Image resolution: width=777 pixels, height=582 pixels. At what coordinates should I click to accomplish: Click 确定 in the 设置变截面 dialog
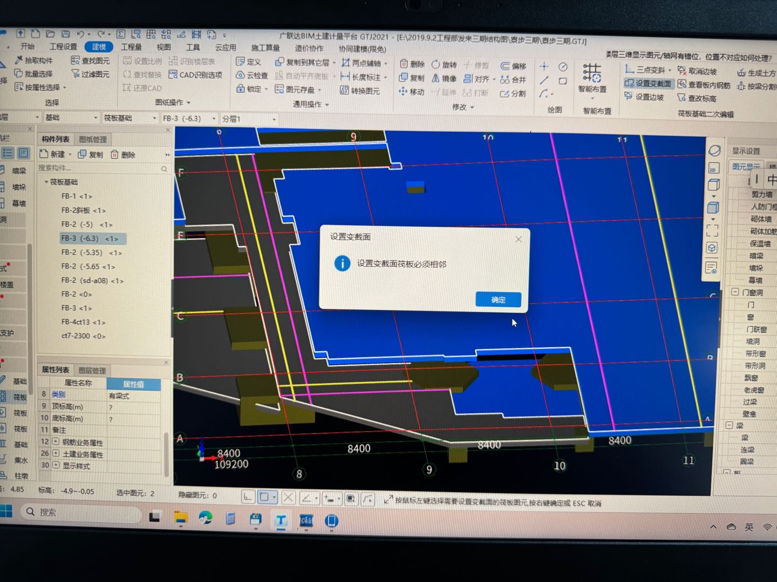498,300
